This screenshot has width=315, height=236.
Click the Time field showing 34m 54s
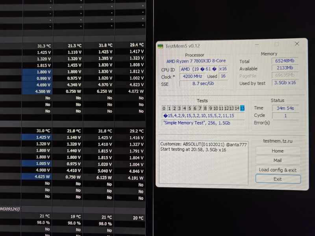(x=285, y=108)
